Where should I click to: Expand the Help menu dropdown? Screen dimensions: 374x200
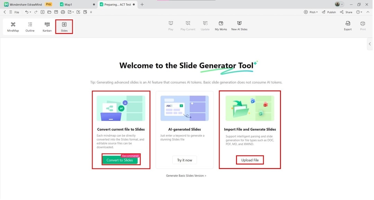click(359, 12)
